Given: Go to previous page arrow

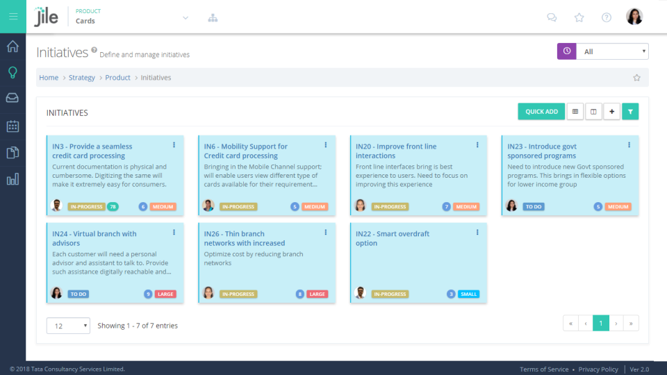Looking at the screenshot, I should [586, 323].
